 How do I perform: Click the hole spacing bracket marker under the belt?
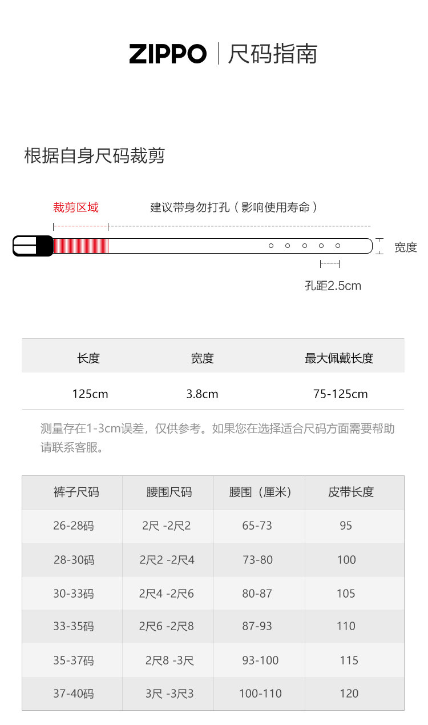pyautogui.click(x=330, y=263)
